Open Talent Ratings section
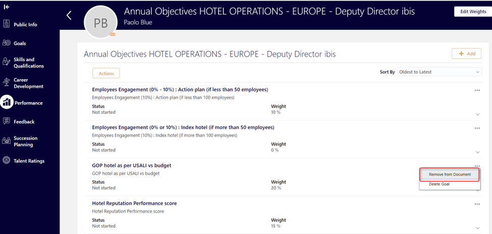Screen dimensions: 492x234 (x=29, y=161)
